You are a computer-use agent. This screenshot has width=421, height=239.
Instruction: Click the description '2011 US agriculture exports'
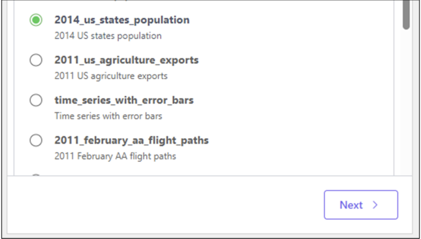(111, 76)
